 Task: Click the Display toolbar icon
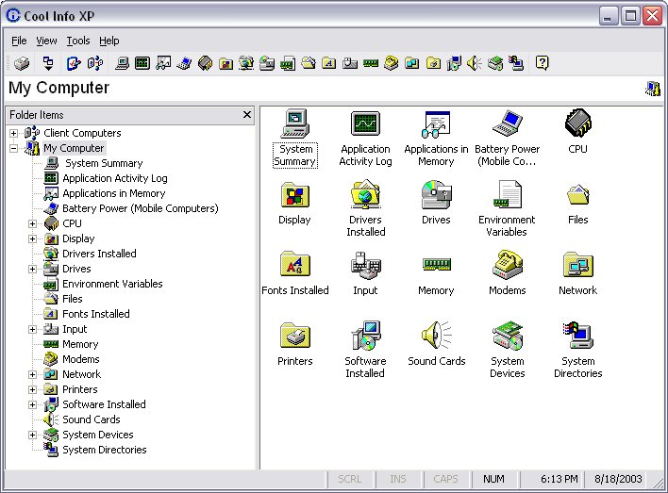(x=225, y=63)
